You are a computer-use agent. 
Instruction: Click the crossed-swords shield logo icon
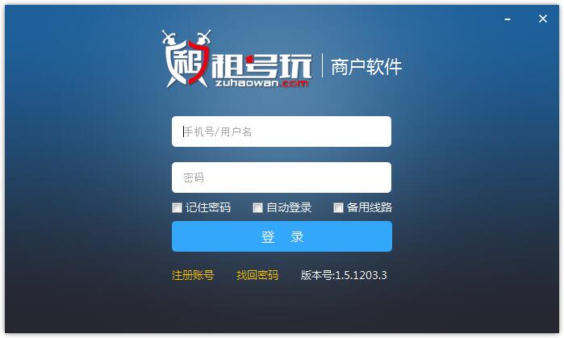pyautogui.click(x=186, y=59)
